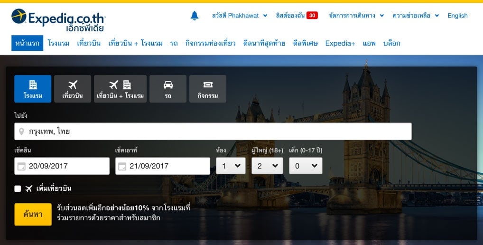Select the airplane เที่ยวบิน search tab
483x245 pixels.
(x=73, y=89)
